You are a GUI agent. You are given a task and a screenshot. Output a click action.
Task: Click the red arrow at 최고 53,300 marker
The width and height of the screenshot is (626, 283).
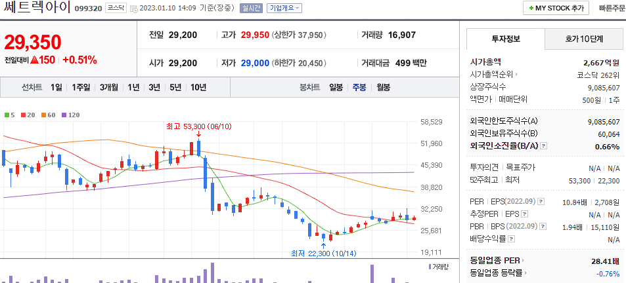coord(198,134)
